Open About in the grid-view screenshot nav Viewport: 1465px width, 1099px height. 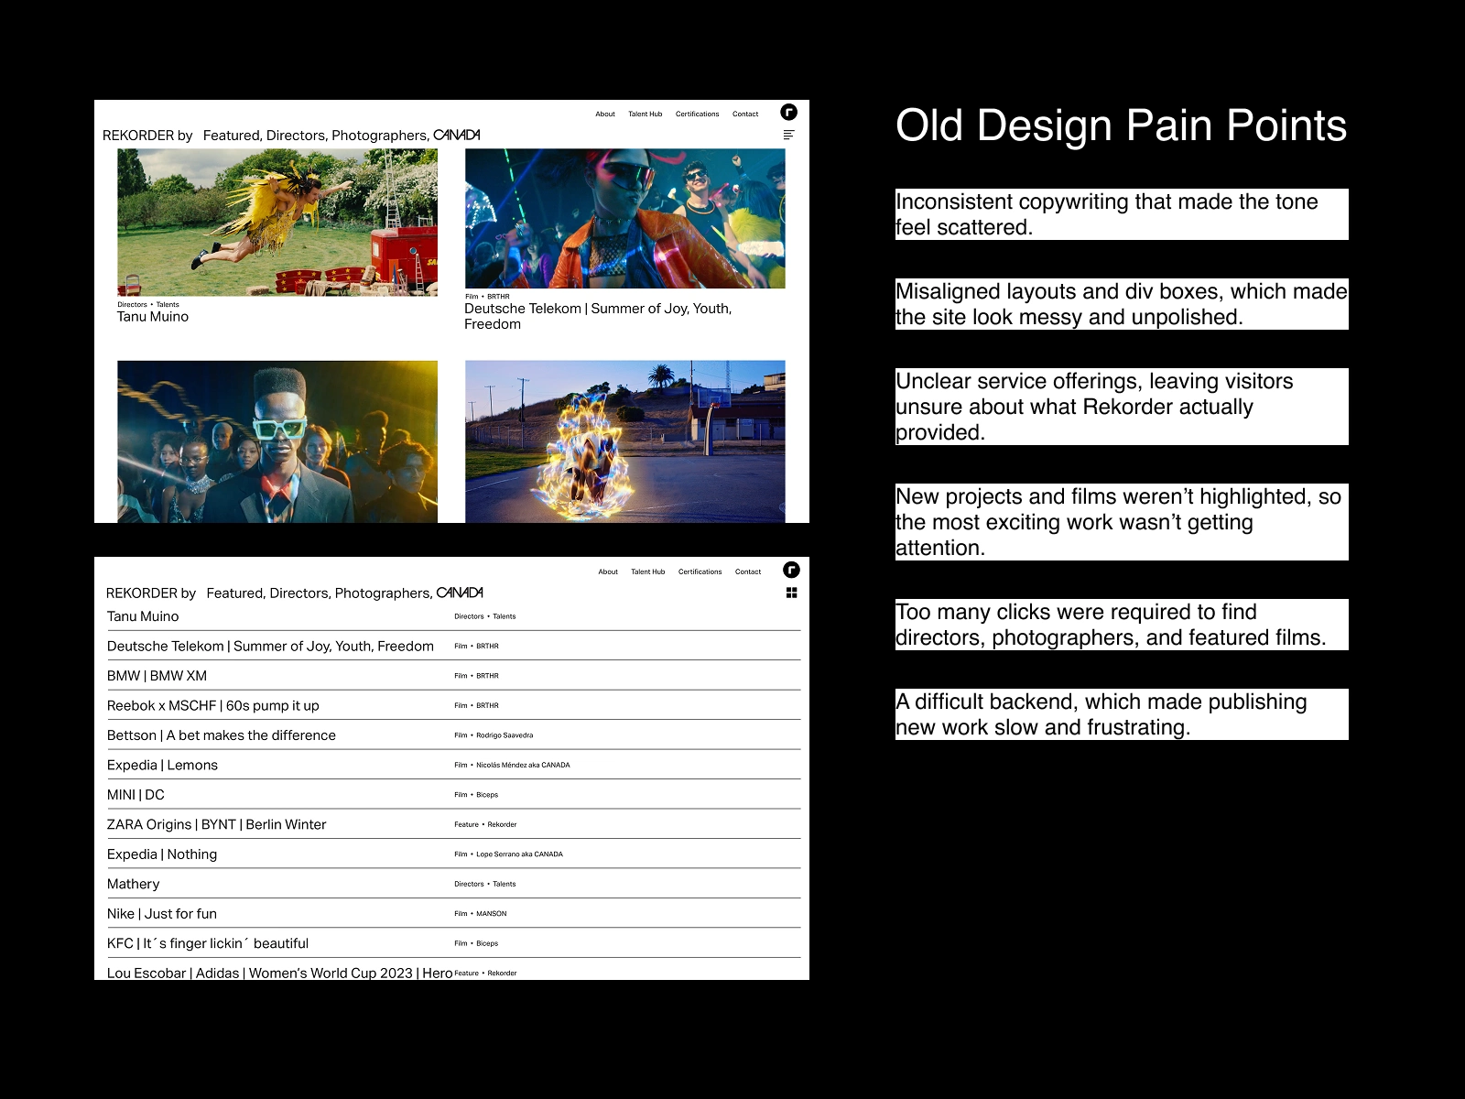[605, 114]
